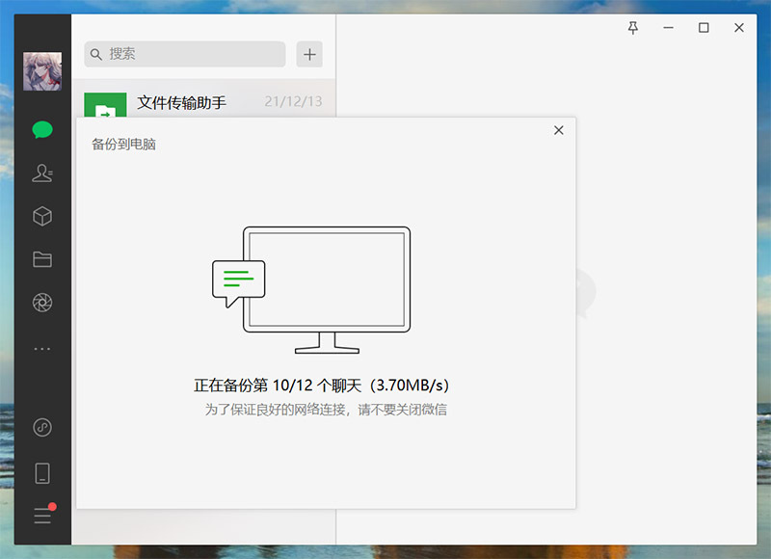Toggle the pin-on-top window icon
771x559 pixels.
[x=632, y=29]
